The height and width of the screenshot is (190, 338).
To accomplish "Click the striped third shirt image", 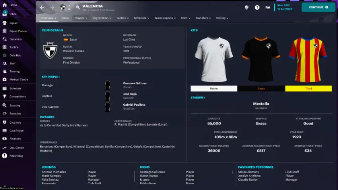I will tap(308, 59).
